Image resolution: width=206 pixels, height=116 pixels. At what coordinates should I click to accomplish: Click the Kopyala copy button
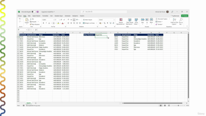33,22
